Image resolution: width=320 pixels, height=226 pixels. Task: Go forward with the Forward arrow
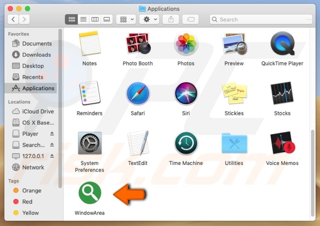(x=24, y=19)
